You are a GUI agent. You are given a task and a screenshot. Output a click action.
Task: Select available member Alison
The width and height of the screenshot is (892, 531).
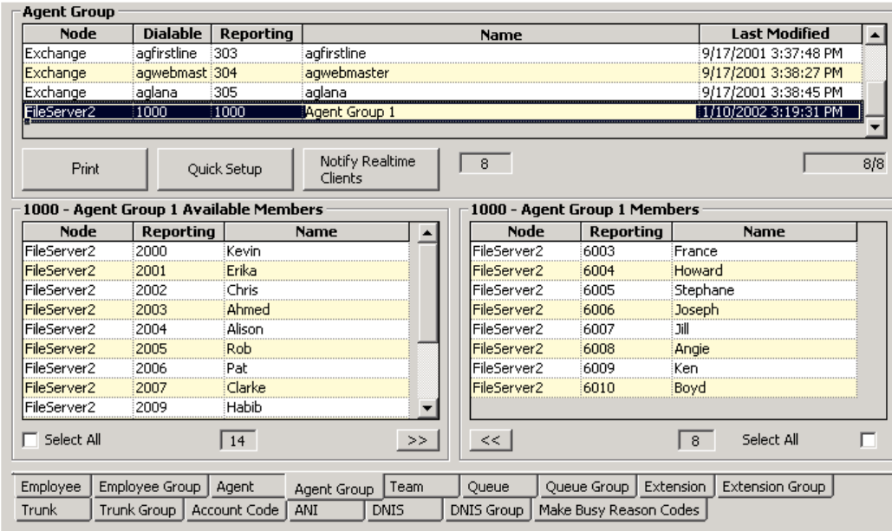pyautogui.click(x=216, y=329)
